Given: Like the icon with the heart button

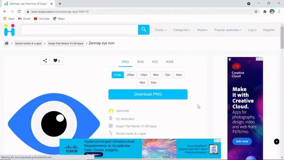Looking at the screenshot, I should 56,60.
